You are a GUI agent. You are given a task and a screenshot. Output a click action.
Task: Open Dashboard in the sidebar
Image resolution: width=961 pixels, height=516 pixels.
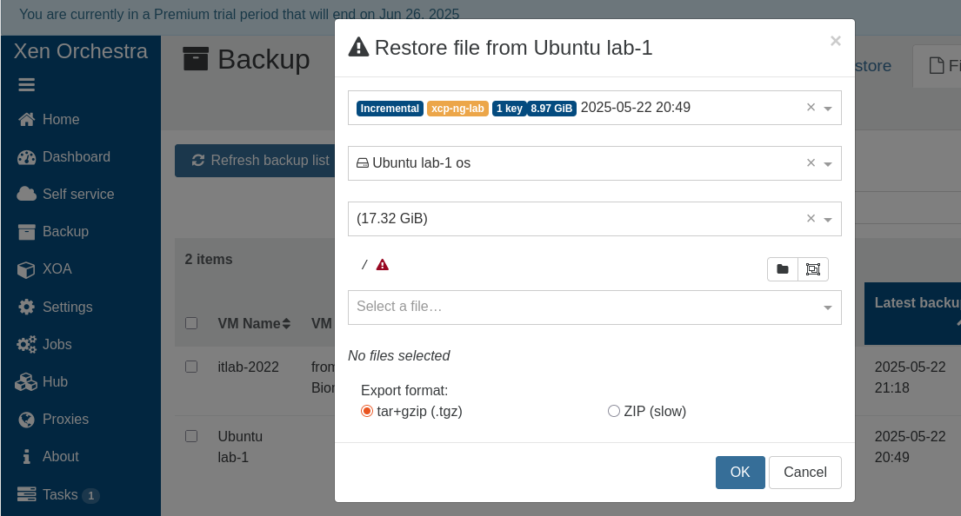76,157
